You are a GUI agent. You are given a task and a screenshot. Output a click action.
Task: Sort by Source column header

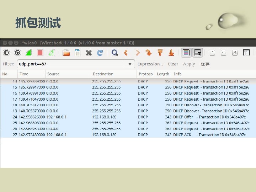point(68,74)
